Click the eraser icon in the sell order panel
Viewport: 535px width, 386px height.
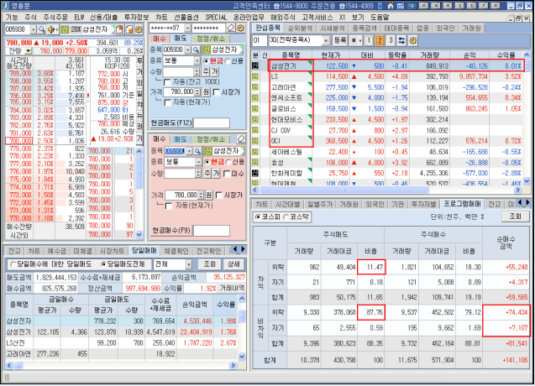[x=231, y=28]
